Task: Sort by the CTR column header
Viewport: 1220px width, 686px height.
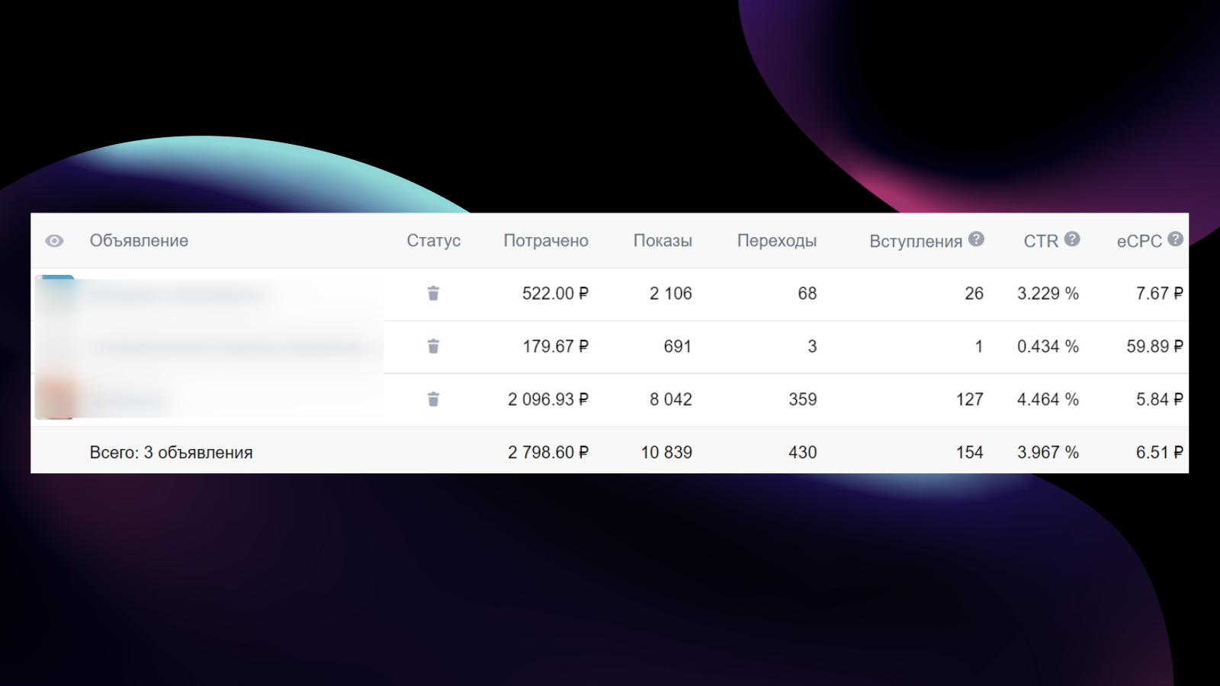Action: pyautogui.click(x=1041, y=241)
